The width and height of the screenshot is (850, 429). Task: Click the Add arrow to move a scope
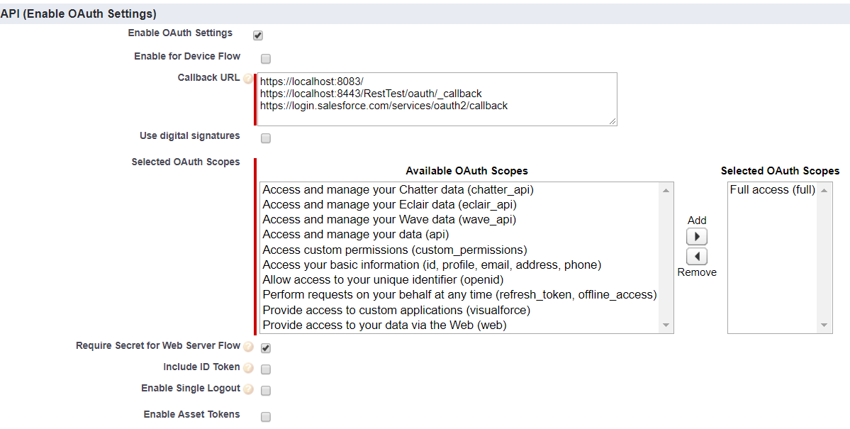pyautogui.click(x=696, y=235)
